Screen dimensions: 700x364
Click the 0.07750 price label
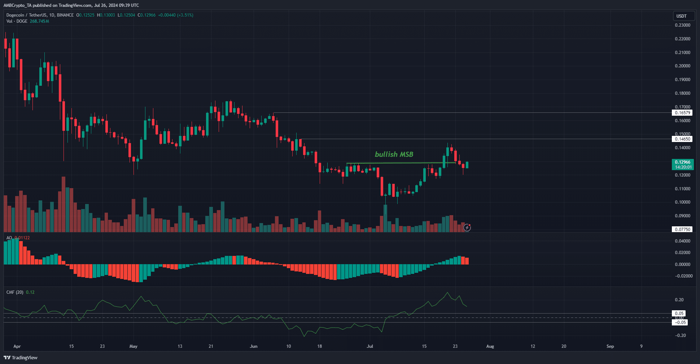point(682,229)
